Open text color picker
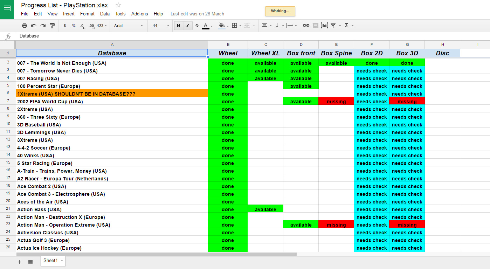Screen dimensions: 490x269 pos(207,26)
